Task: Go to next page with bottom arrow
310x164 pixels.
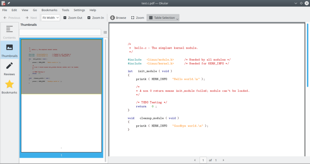Action: pyautogui.click(x=223, y=160)
